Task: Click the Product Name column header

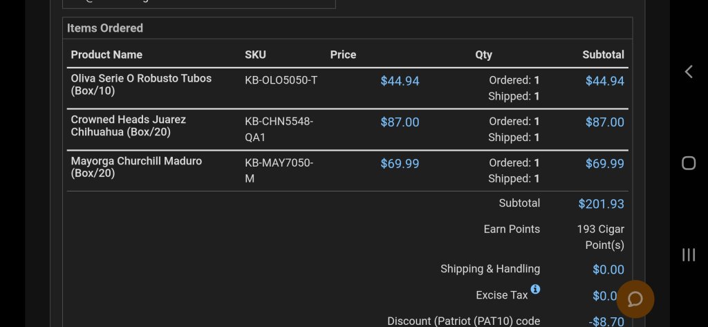Action: click(106, 55)
